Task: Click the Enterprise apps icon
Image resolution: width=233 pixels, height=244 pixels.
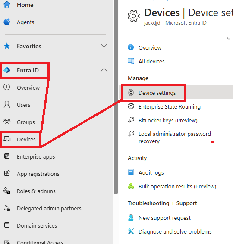Action: pyautogui.click(x=7, y=156)
